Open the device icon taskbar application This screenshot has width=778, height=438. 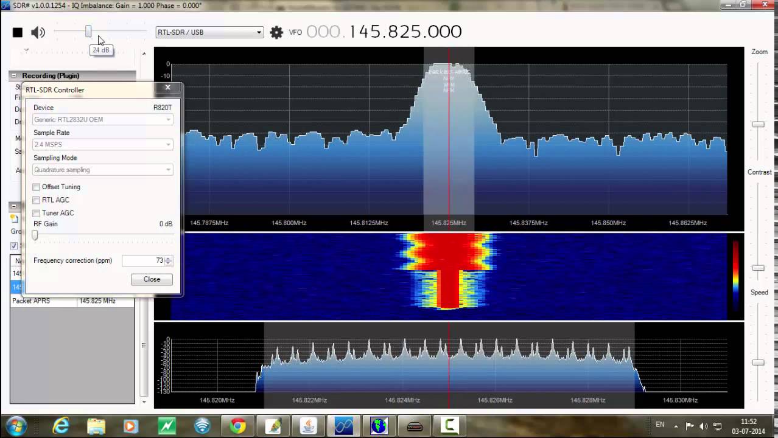coord(415,426)
